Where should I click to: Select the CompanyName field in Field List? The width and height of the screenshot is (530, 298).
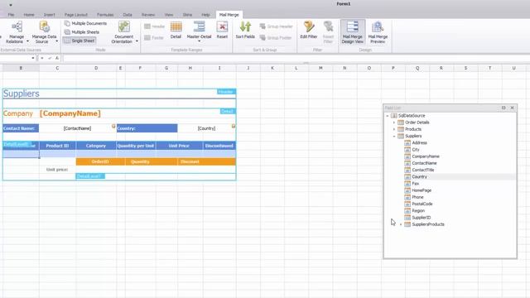click(x=425, y=156)
